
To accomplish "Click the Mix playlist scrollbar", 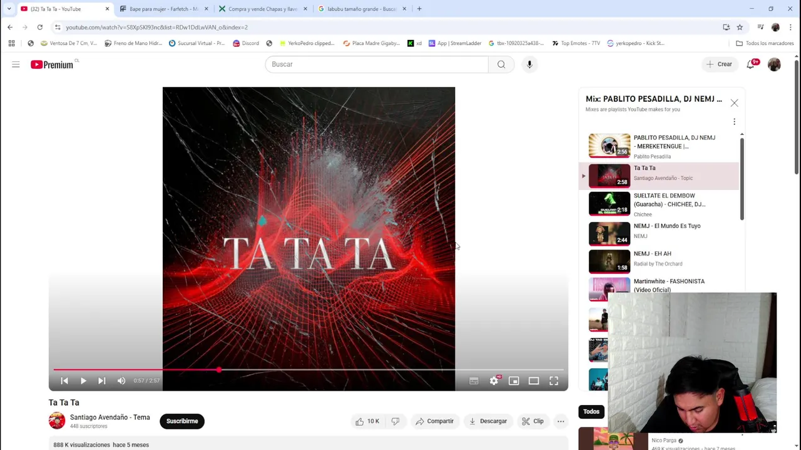I will coord(742,179).
